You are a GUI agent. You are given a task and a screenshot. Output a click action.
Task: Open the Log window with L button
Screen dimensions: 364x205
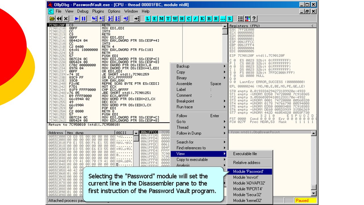(148, 19)
